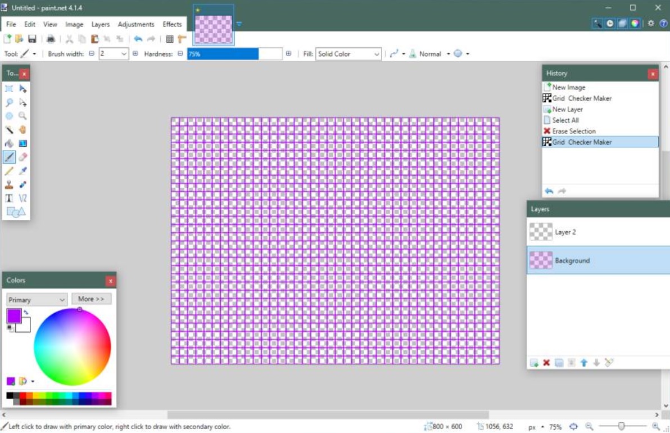Click the New image toolbar icon
670x433 pixels.
point(7,39)
